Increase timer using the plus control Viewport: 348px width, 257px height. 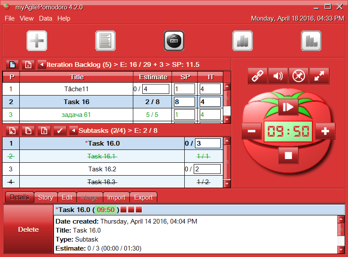tap(325, 131)
